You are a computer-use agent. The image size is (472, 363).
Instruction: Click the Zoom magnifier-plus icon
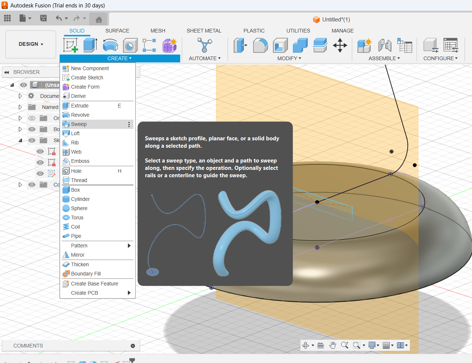[x=344, y=345]
